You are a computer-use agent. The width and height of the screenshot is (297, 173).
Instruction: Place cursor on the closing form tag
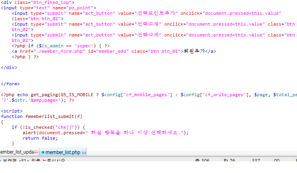(10, 83)
